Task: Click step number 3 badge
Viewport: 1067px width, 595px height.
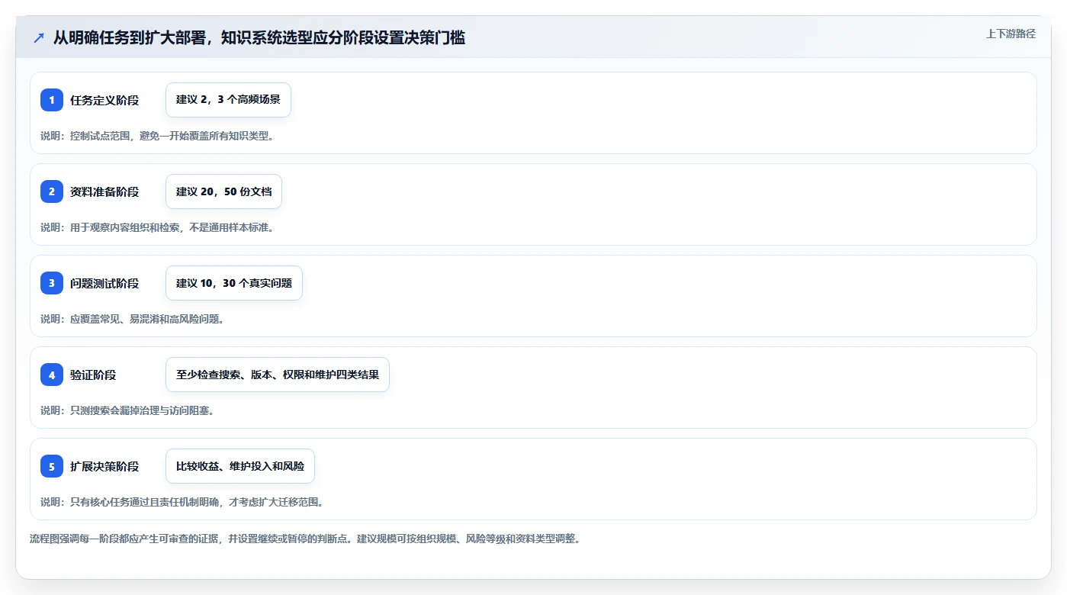Action: pyautogui.click(x=52, y=283)
